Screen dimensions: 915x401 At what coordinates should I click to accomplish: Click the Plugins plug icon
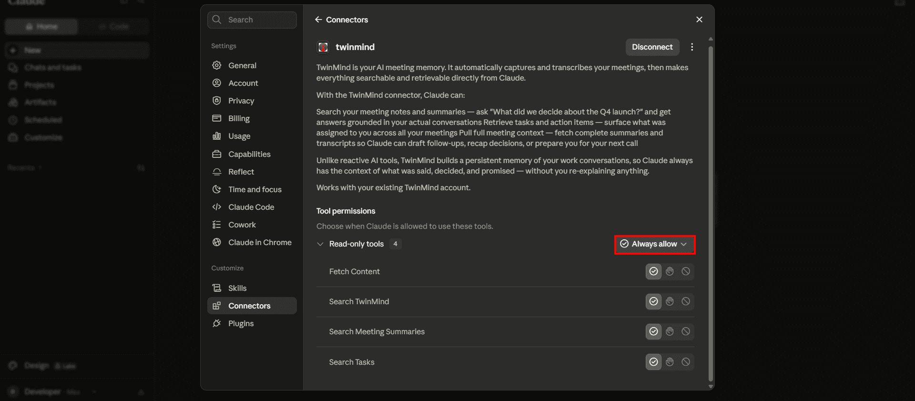[217, 323]
